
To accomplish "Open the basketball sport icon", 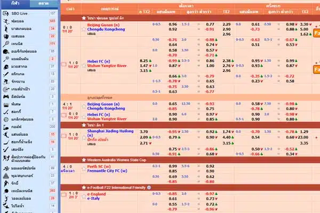I will point(5,28).
